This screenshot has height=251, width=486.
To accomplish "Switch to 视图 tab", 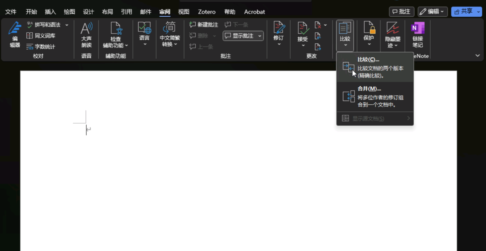I will click(x=184, y=12).
